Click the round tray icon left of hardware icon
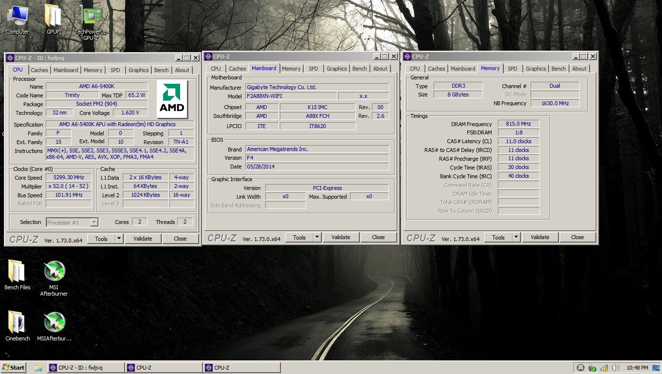 [x=580, y=368]
